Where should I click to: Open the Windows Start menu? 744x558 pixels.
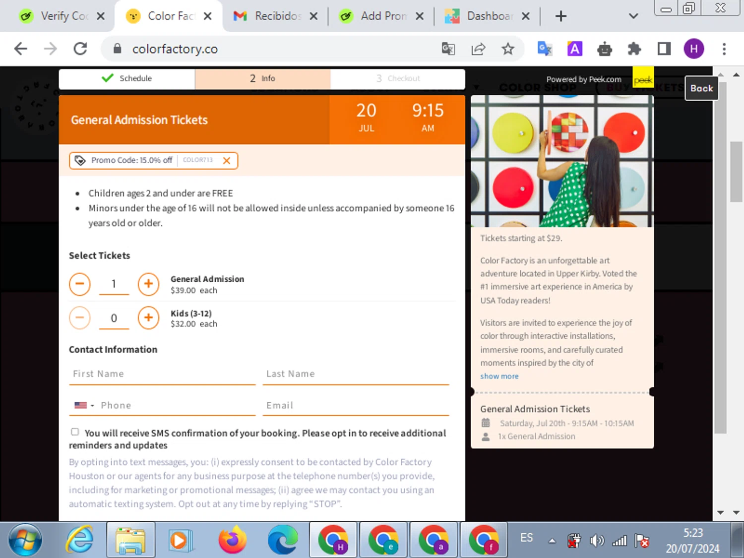click(25, 540)
